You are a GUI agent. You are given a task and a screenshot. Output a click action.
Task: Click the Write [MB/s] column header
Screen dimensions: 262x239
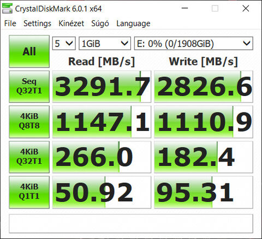[204, 62]
